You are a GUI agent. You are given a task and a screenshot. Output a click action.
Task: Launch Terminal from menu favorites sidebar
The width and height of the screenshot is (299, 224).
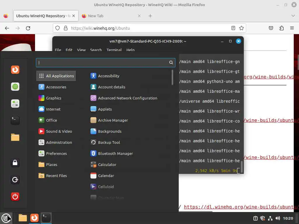pos(15,120)
